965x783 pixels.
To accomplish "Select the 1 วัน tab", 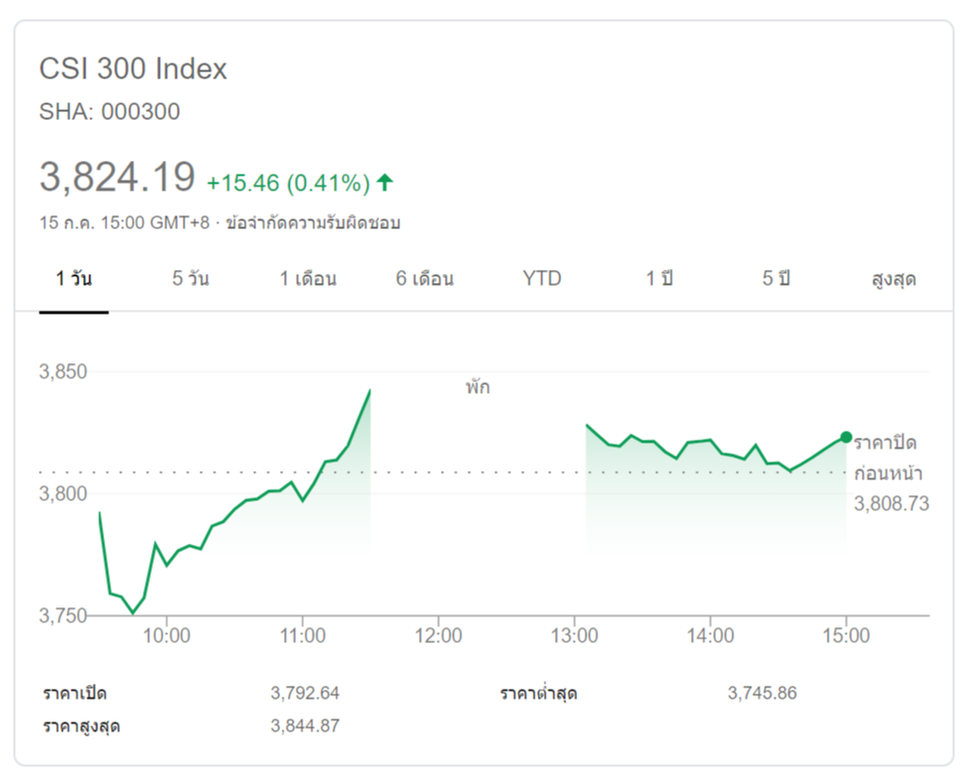I will tap(74, 279).
